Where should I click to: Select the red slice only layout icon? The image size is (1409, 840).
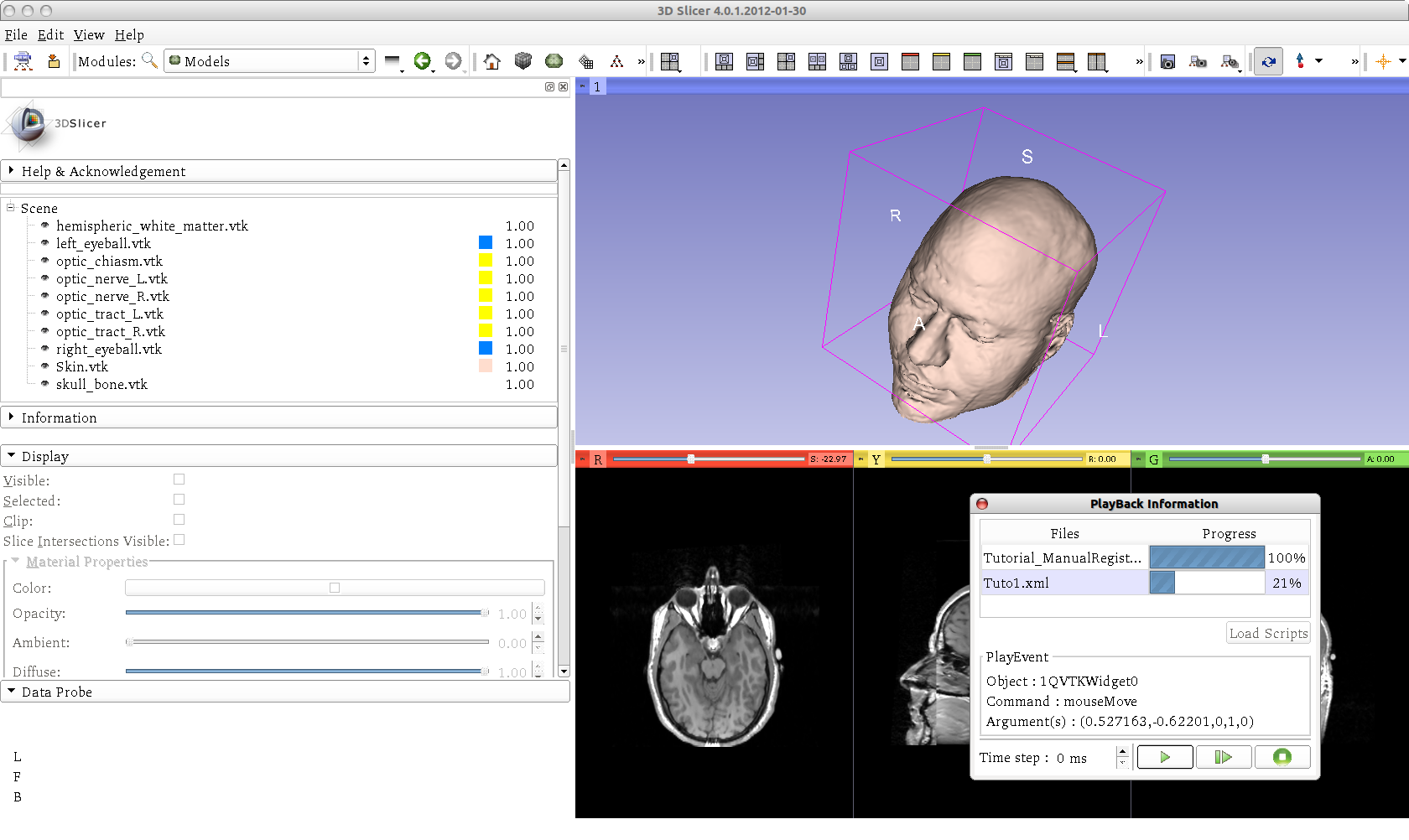click(910, 61)
